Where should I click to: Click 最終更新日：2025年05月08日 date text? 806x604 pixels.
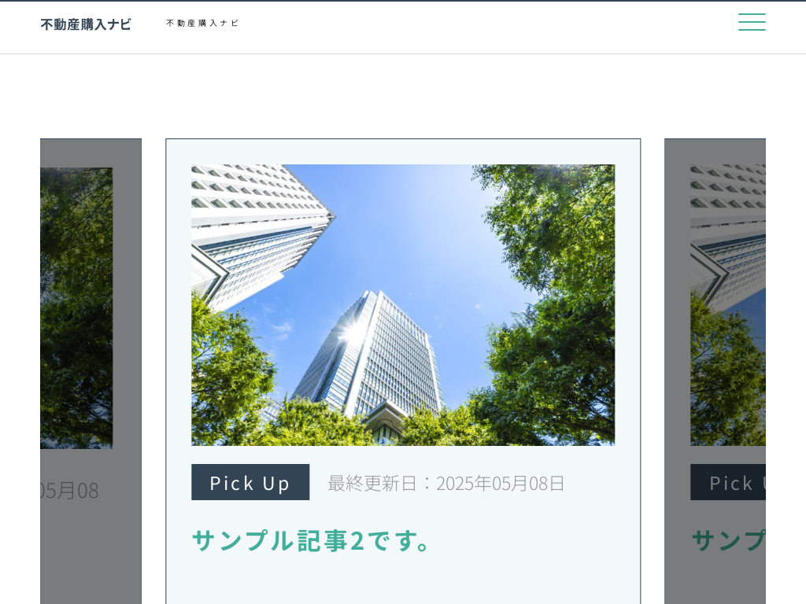[x=446, y=484]
